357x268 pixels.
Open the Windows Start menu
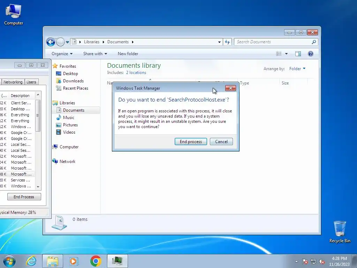click(9, 261)
